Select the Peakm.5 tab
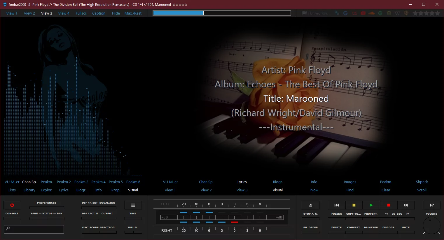The height and width of the screenshot is (240, 444). click(116, 182)
